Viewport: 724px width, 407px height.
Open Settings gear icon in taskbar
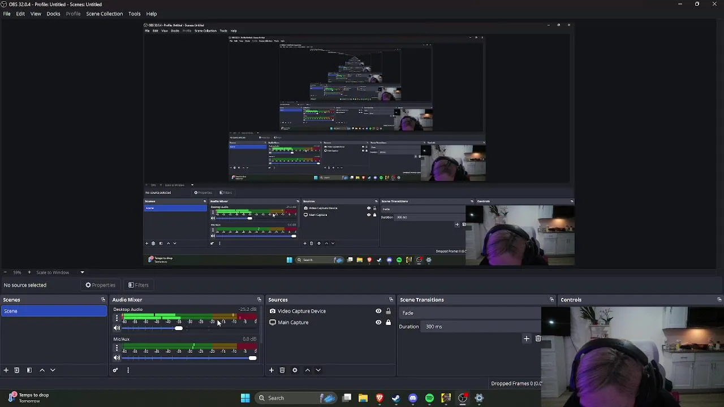479,398
